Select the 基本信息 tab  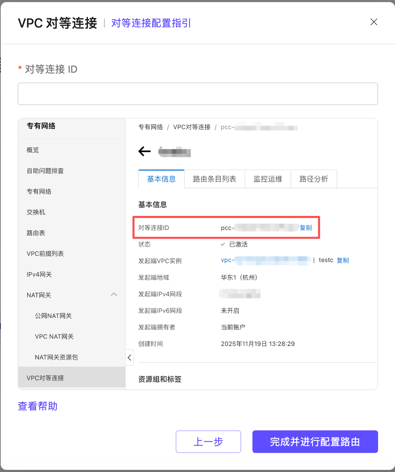(x=161, y=179)
